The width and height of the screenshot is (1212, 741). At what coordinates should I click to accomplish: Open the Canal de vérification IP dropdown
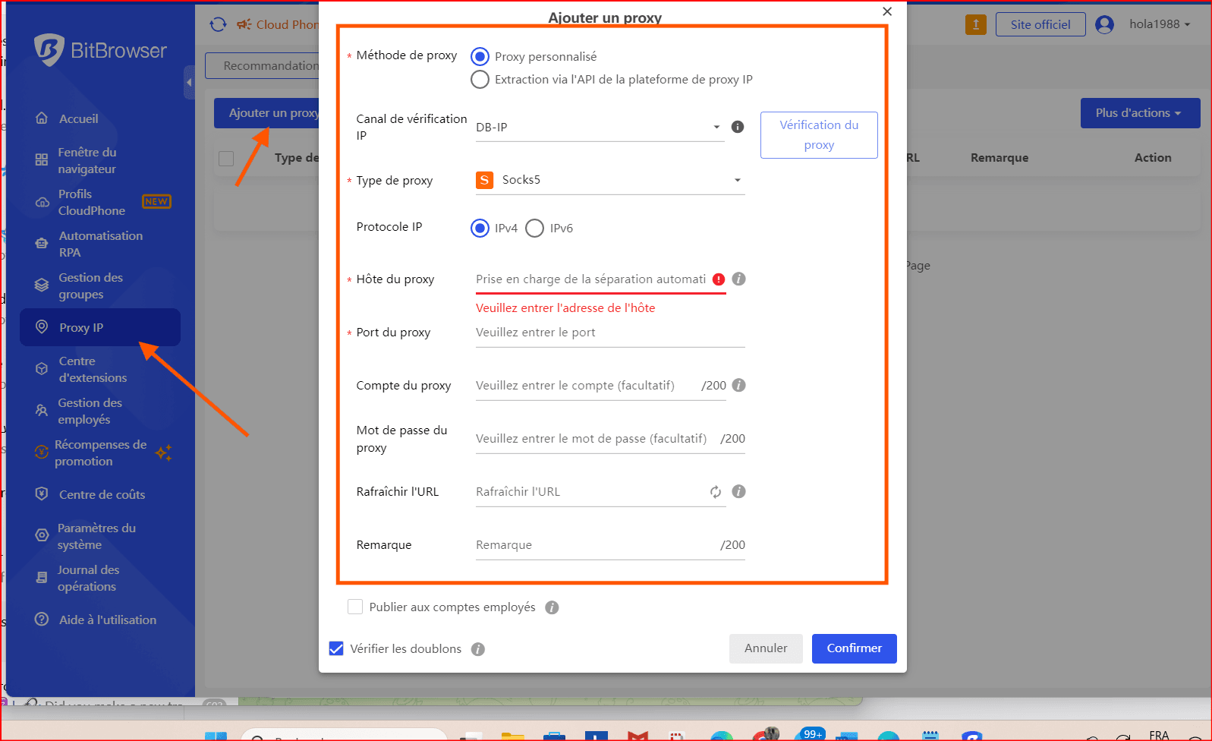pos(598,128)
